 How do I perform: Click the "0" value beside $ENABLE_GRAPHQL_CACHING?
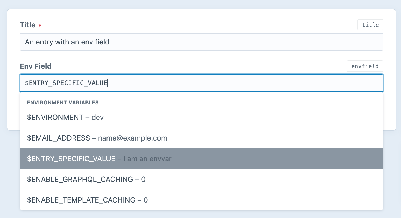(144, 180)
